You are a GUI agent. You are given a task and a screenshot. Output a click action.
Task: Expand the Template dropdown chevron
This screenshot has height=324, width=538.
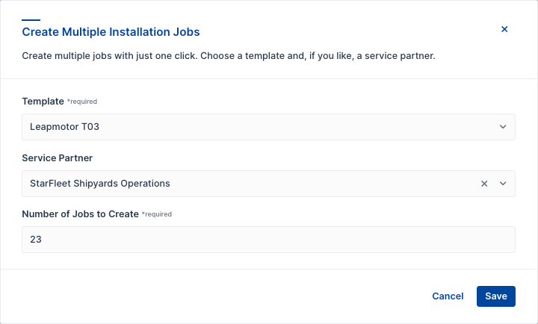coord(503,127)
